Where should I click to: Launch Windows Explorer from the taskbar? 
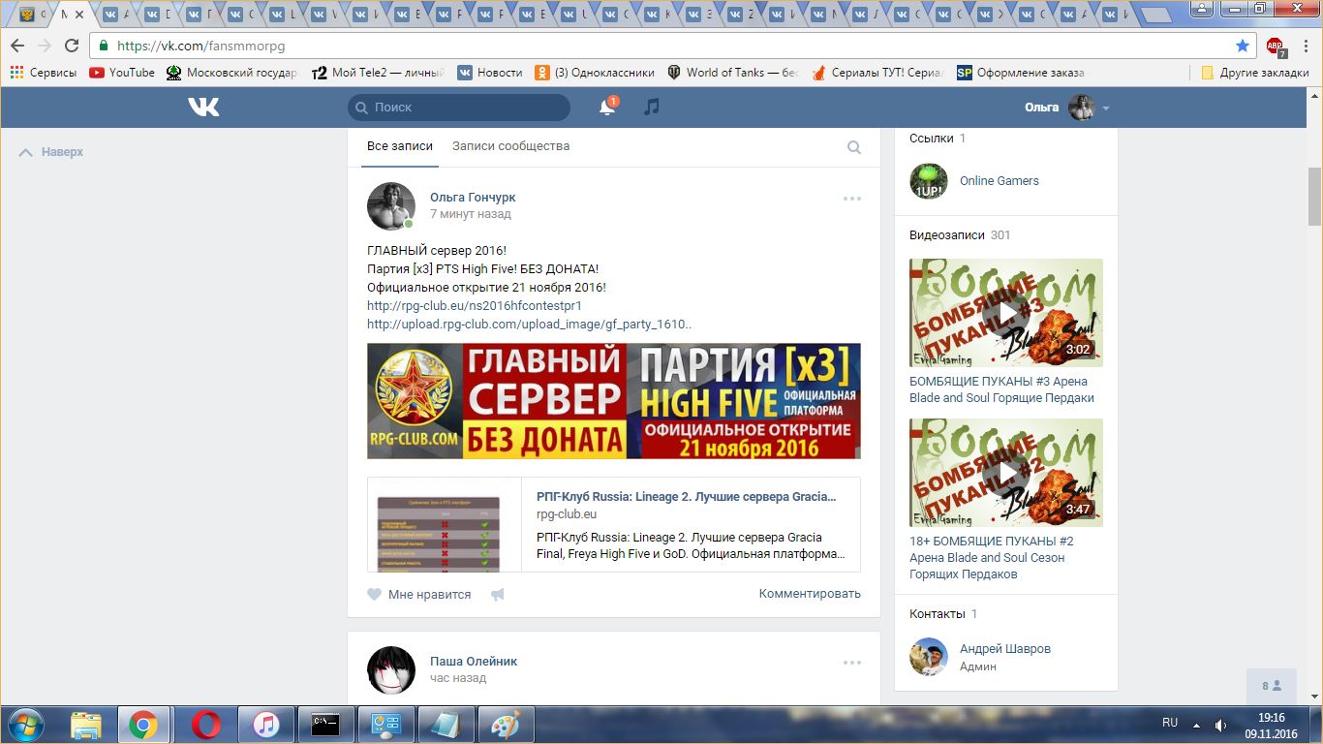(86, 725)
